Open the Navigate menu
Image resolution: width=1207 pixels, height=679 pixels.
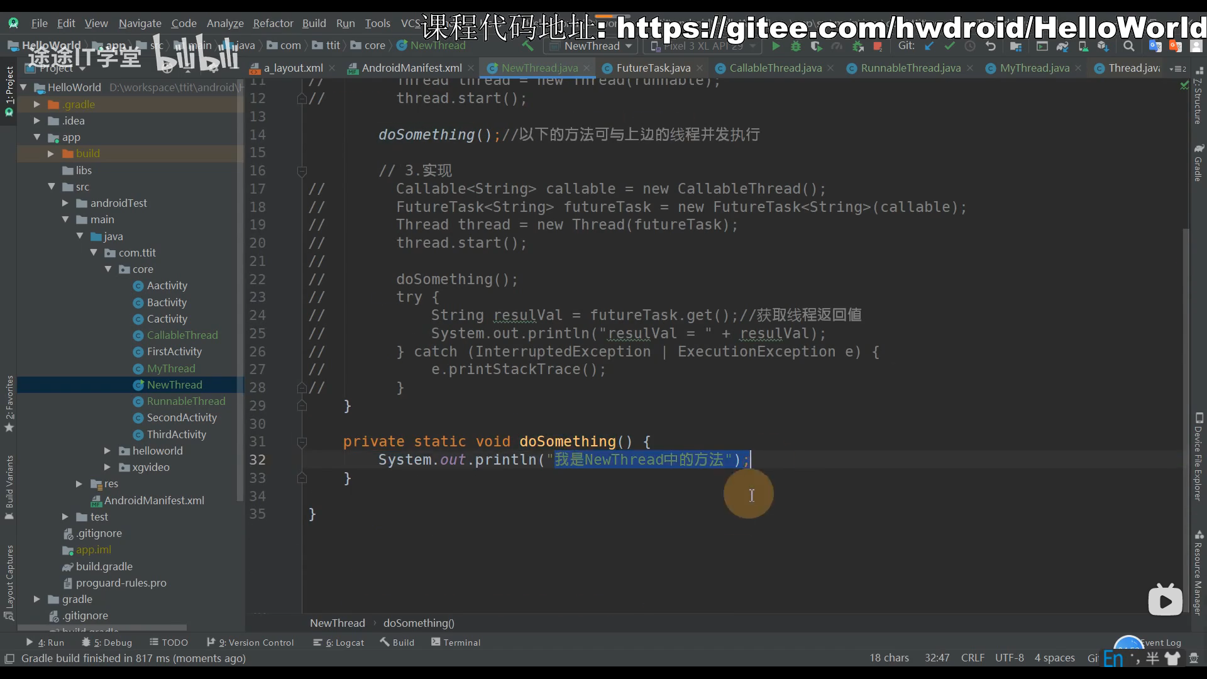140,23
